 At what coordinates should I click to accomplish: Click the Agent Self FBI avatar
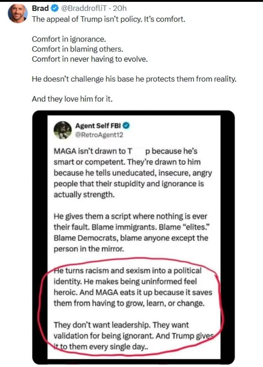[x=62, y=130]
